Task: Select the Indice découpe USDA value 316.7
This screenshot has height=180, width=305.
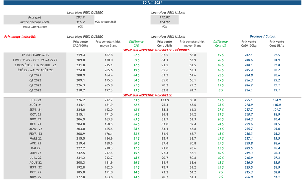Action: 80,22
